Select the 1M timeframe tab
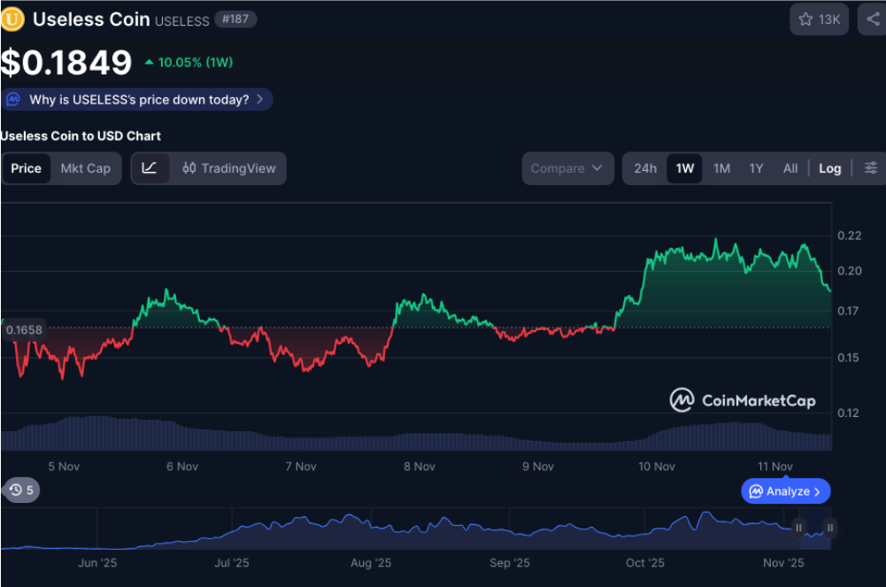Viewport: 886px width, 587px height. (721, 167)
